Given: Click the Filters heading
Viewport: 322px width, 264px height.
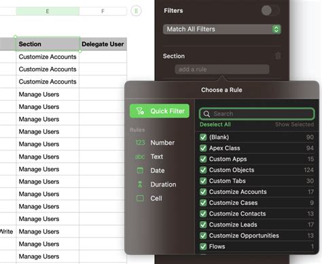Looking at the screenshot, I should 173,10.
